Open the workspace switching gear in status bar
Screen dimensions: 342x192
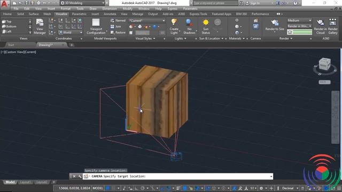click(261, 188)
